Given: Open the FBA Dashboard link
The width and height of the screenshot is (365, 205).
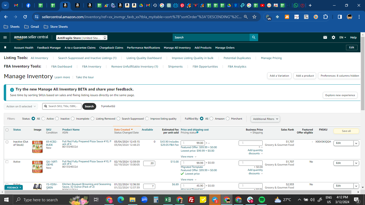Looking at the screenshot, I should (62, 66).
